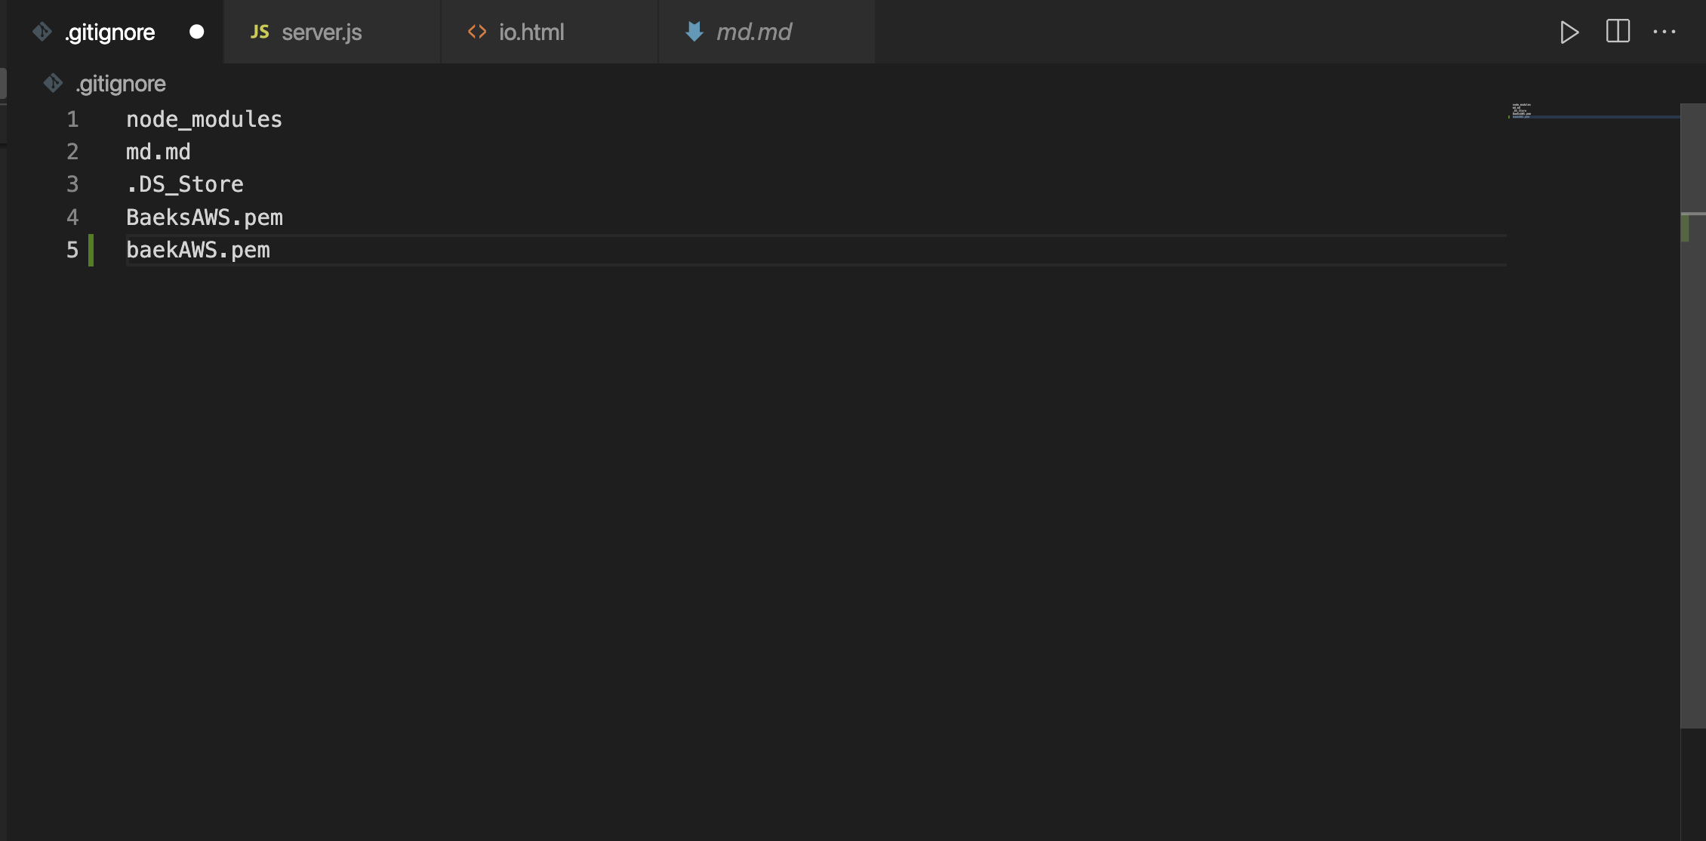Click the git icon on .gitignore tab
This screenshot has width=1706, height=841.
(x=42, y=32)
